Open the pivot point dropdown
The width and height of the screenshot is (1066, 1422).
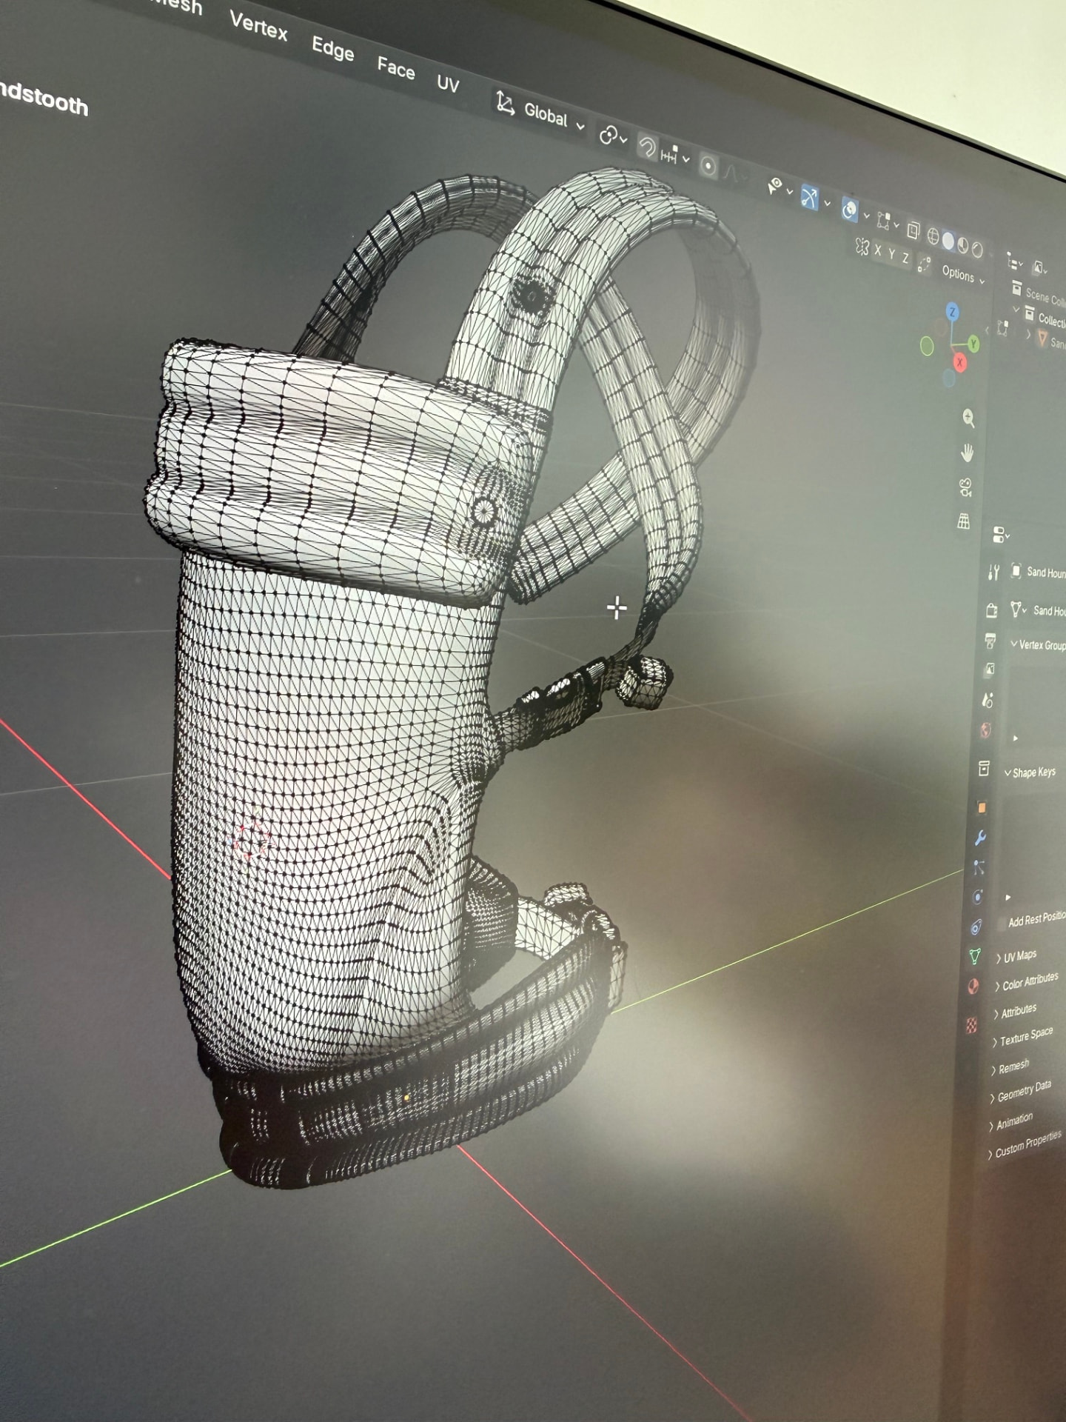pyautogui.click(x=613, y=136)
